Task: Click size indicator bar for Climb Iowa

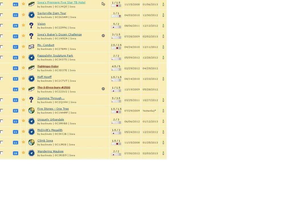Action: click(x=116, y=144)
